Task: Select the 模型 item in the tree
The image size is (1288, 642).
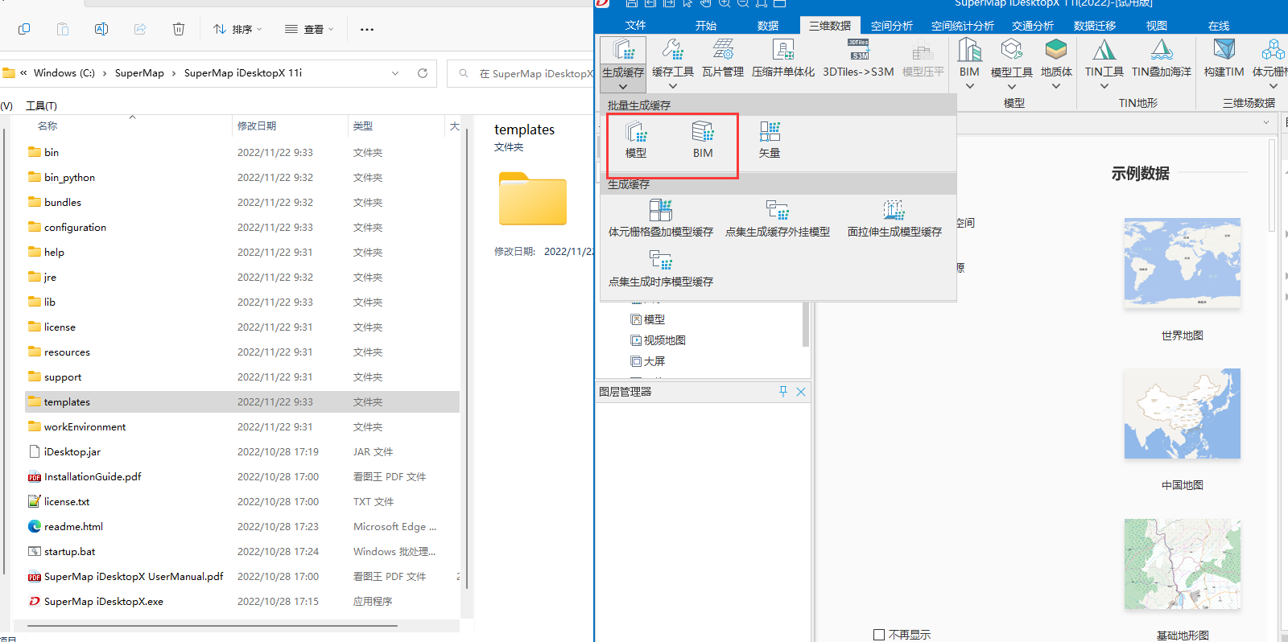Action: (x=648, y=319)
